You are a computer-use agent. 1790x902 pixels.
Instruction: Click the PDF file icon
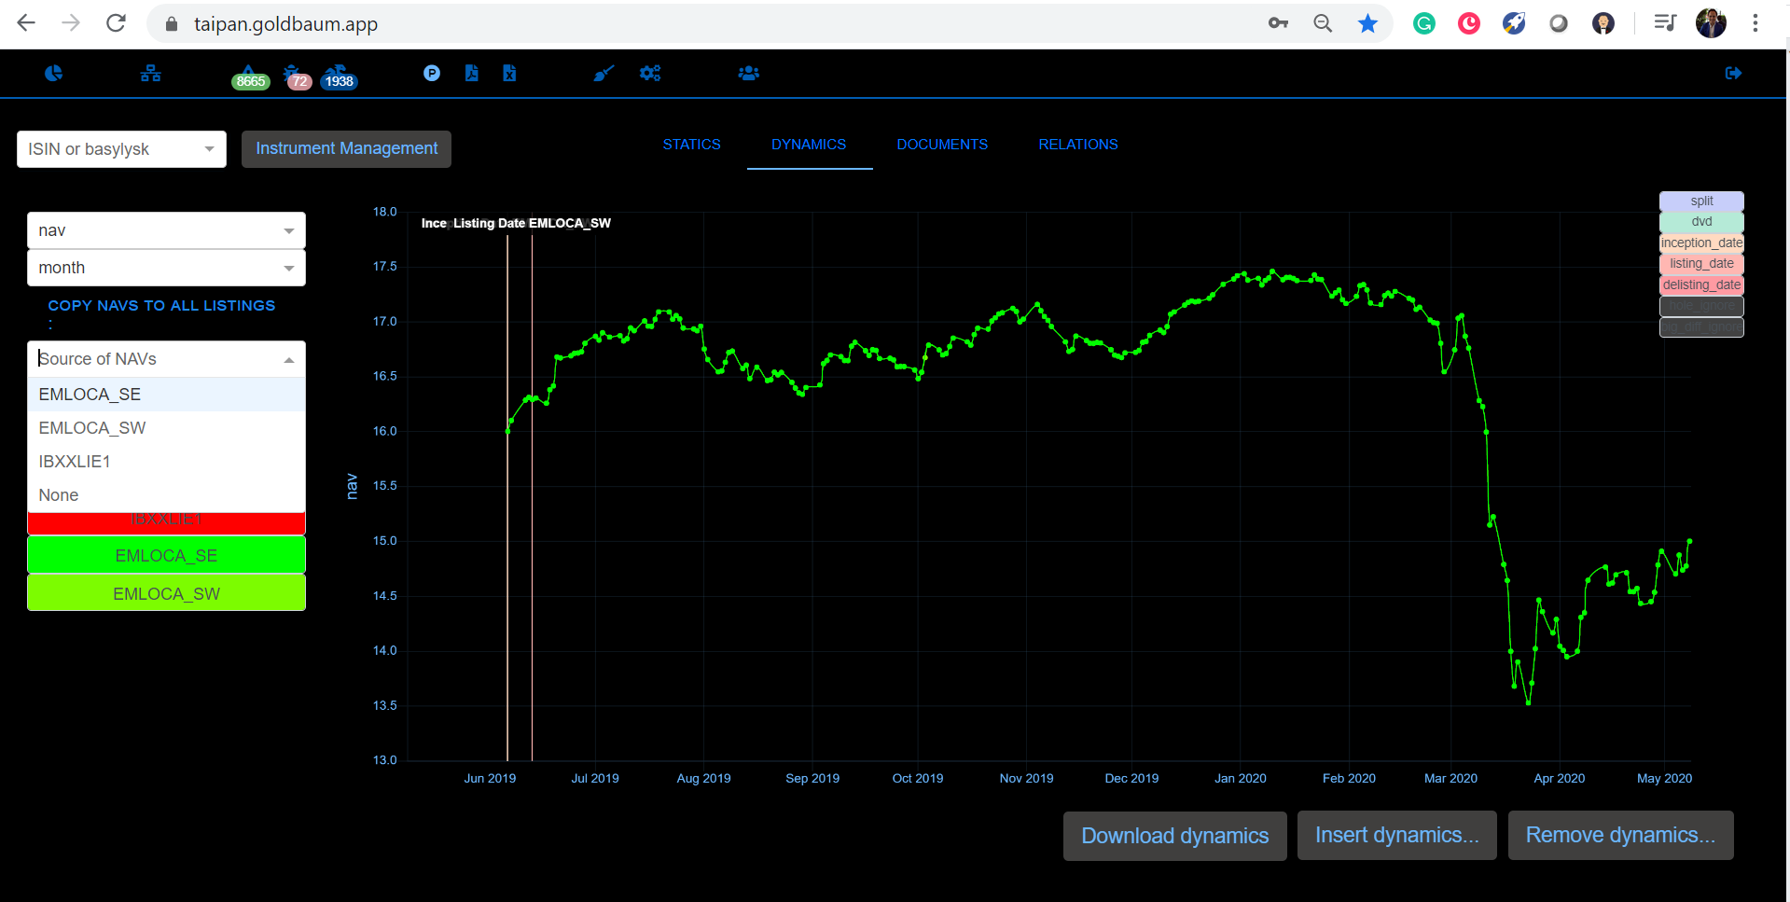472,73
